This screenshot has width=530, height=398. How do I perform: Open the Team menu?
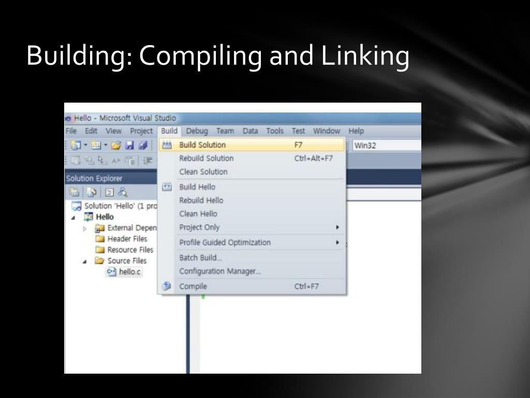pos(225,131)
